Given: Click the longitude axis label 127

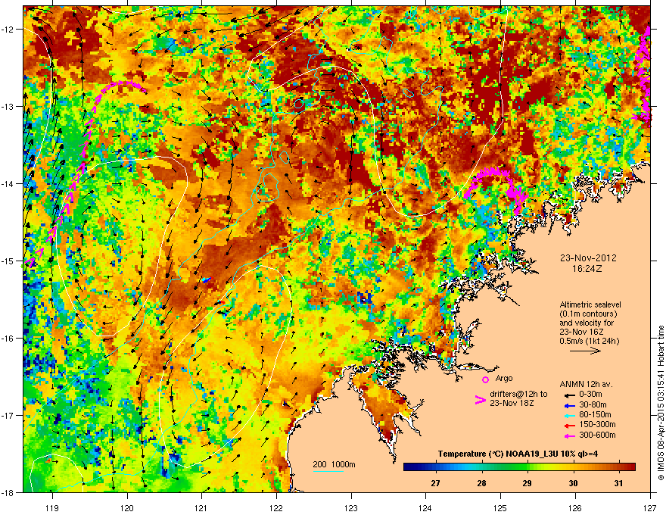Looking at the screenshot, I should tap(650, 507).
